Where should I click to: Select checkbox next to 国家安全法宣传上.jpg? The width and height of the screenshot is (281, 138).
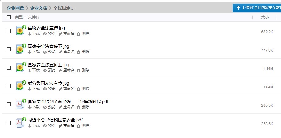pos(9,68)
